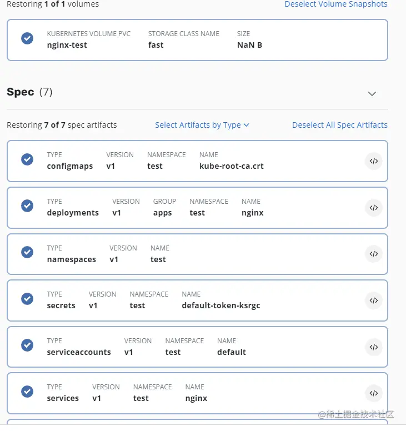The image size is (406, 431).
Task: Click the Spec section heading
Action: point(21,92)
